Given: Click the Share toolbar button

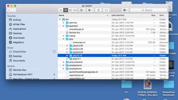Looking at the screenshot, I should pos(98,10).
